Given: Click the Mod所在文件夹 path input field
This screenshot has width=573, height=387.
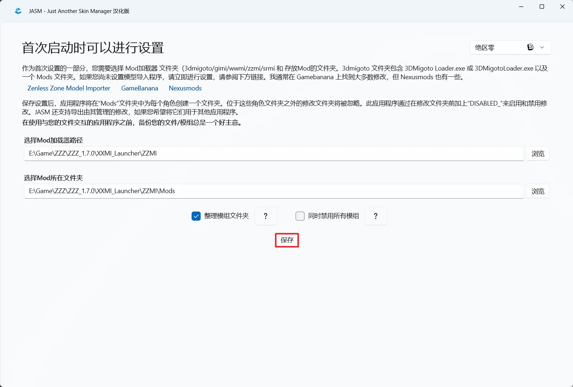Looking at the screenshot, I should (274, 191).
